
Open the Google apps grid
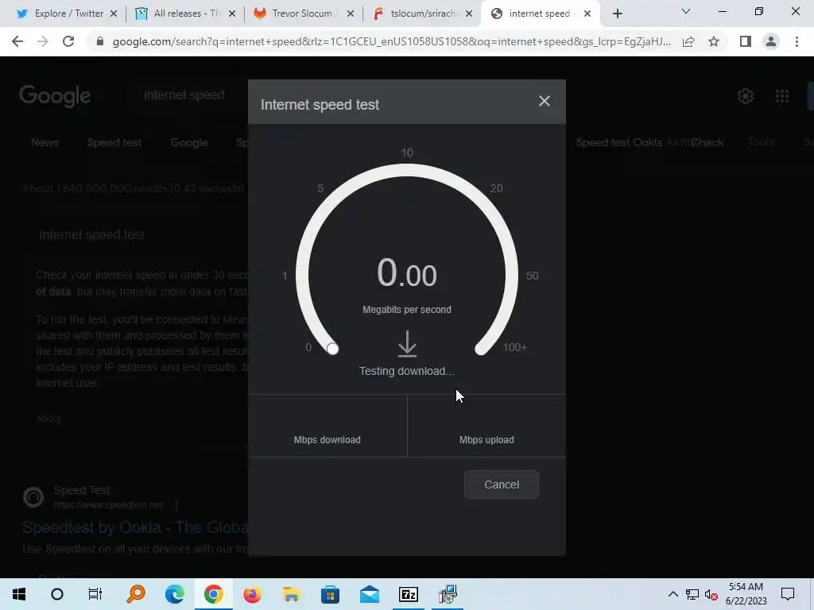pyautogui.click(x=782, y=96)
